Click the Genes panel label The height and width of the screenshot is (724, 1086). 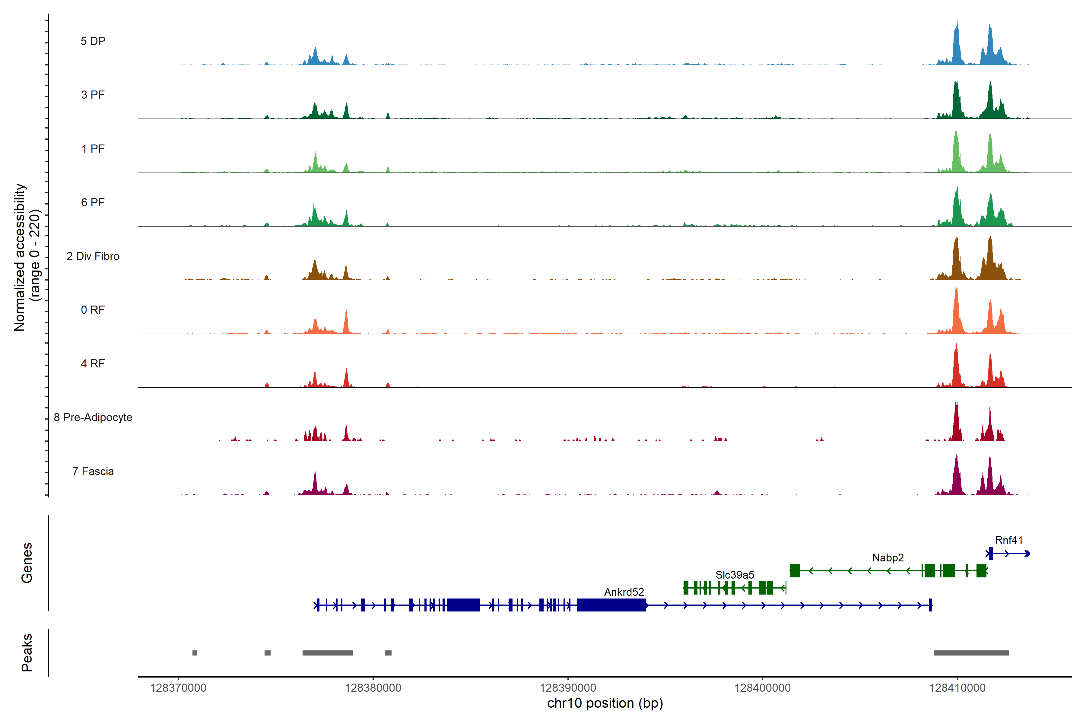coord(27,563)
